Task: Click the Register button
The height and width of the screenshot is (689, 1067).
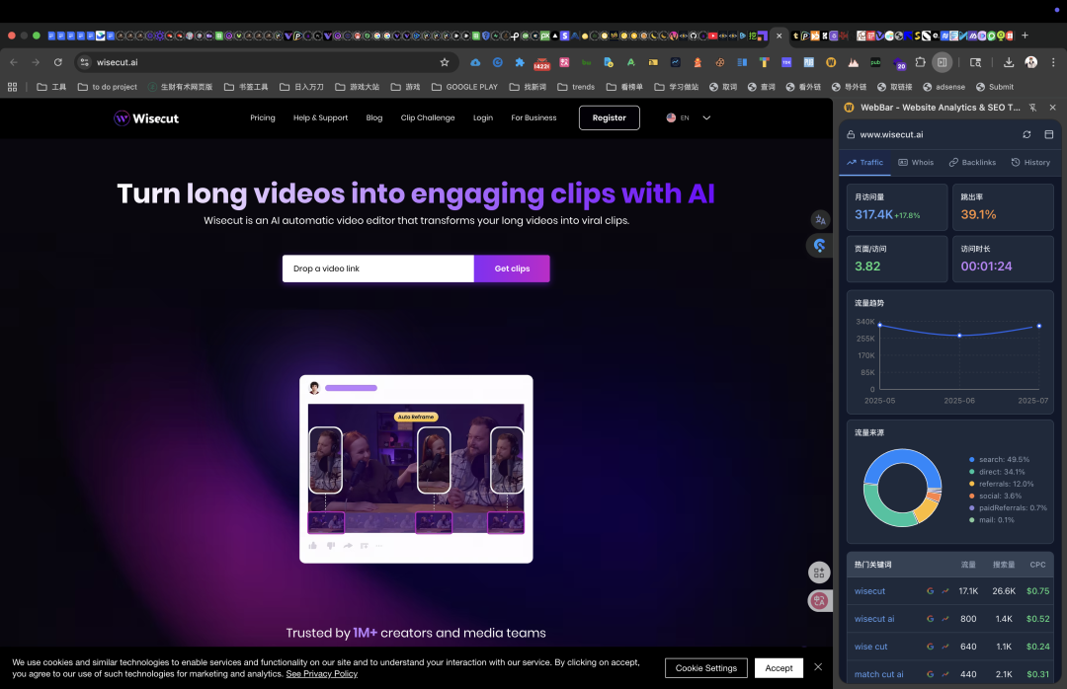Action: point(609,117)
